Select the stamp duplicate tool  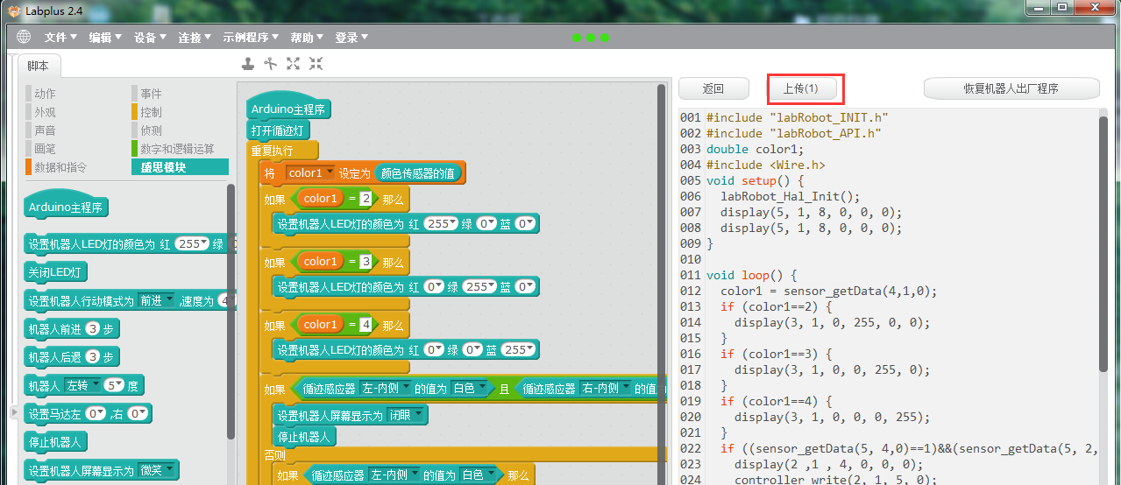tap(248, 64)
